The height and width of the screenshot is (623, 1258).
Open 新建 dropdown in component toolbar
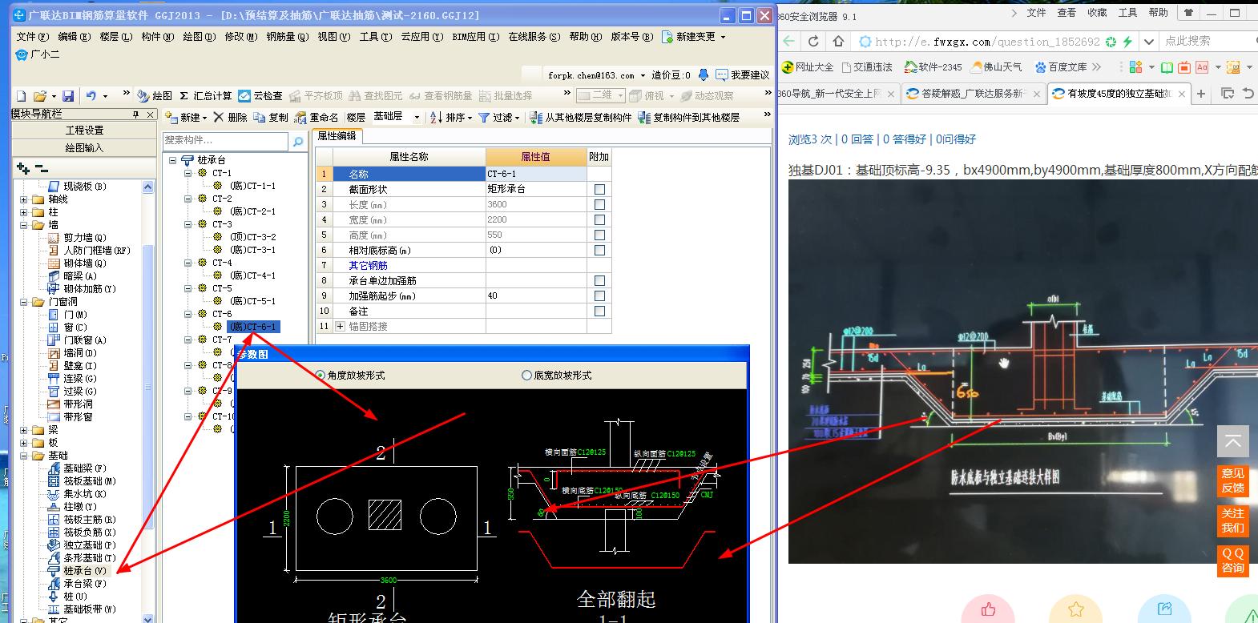coord(187,117)
